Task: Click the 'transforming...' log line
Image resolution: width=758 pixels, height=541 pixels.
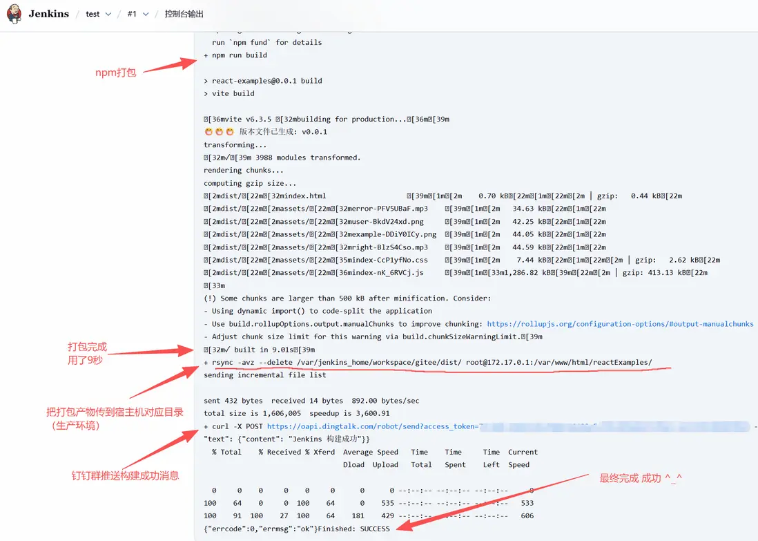Action: (235, 144)
